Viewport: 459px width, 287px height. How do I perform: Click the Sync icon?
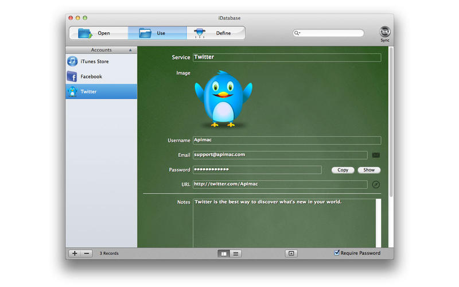tap(384, 32)
